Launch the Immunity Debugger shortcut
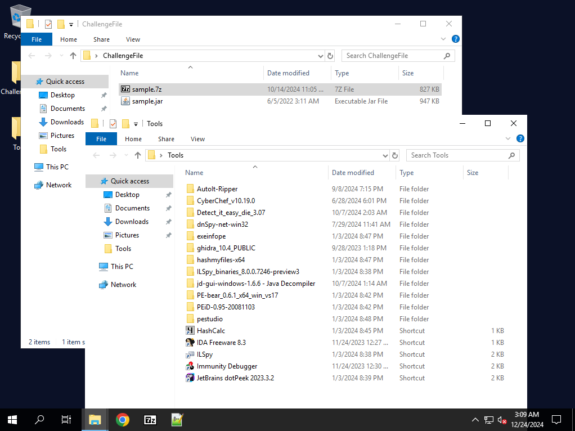The image size is (575, 431). click(227, 366)
